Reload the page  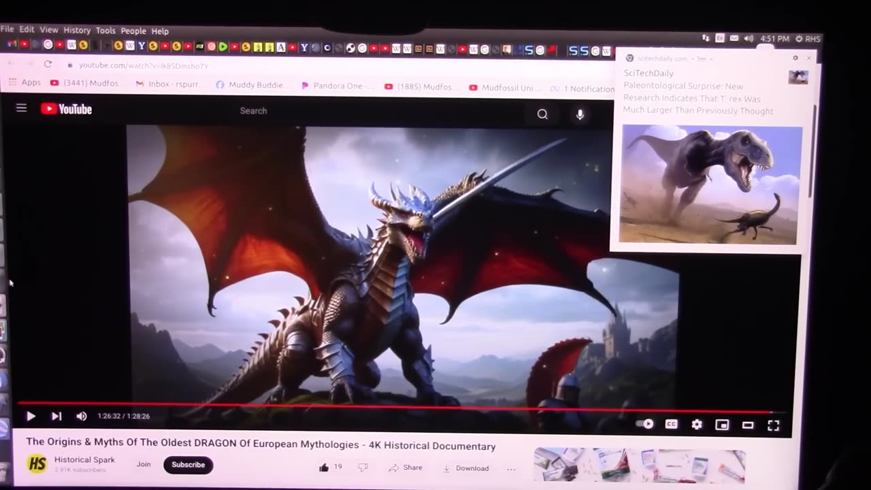48,64
